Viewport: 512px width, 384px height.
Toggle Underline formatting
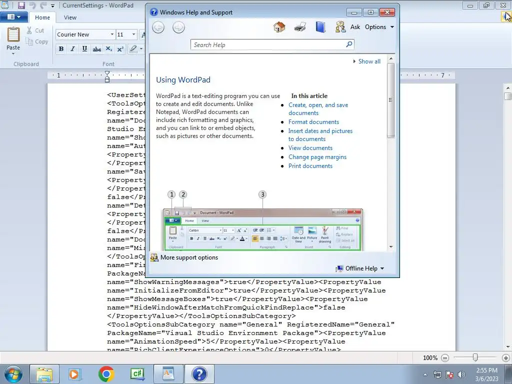point(84,49)
